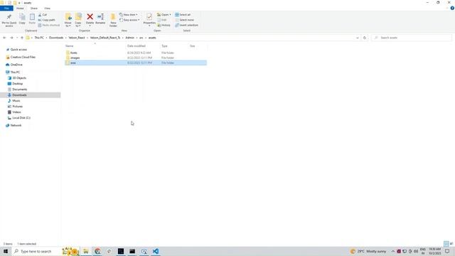Select the scss folder row
The width and height of the screenshot is (455, 256).
pyautogui.click(x=136, y=63)
